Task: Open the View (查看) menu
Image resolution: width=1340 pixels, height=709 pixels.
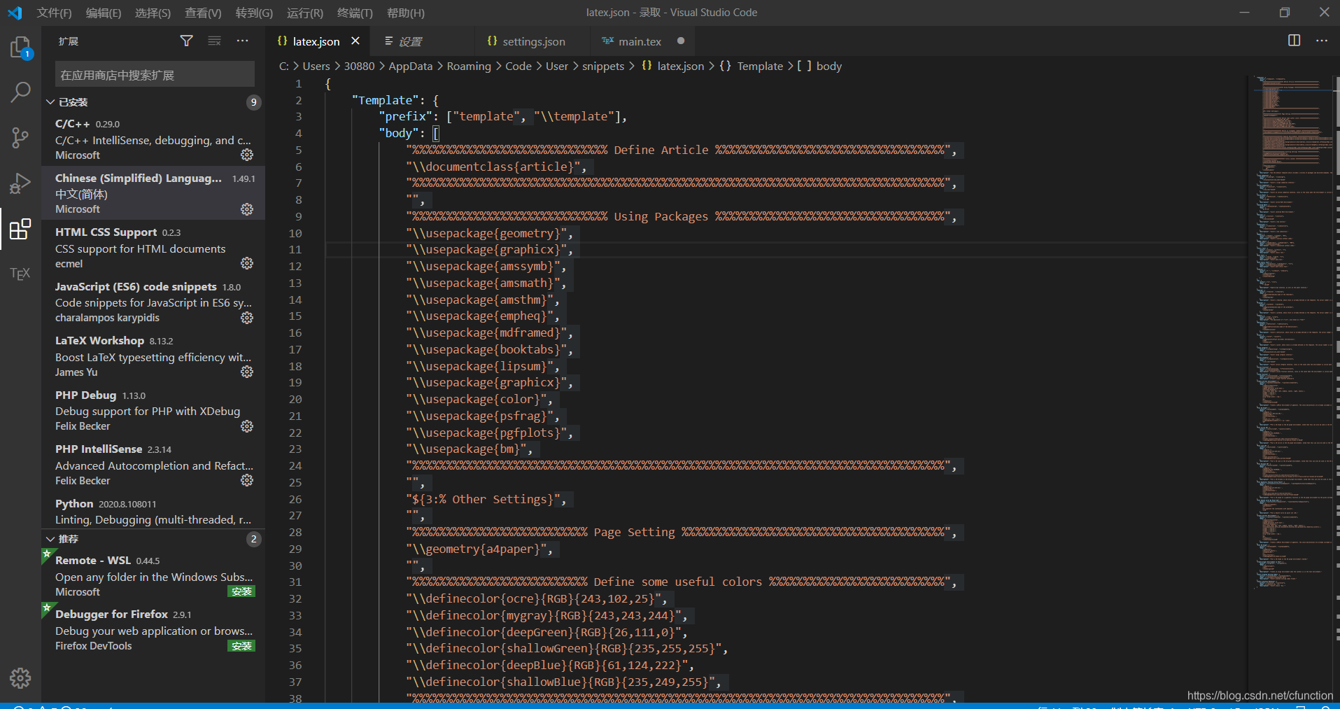Action: click(x=203, y=13)
